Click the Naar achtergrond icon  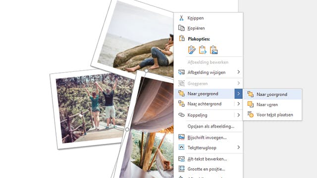(x=181, y=103)
